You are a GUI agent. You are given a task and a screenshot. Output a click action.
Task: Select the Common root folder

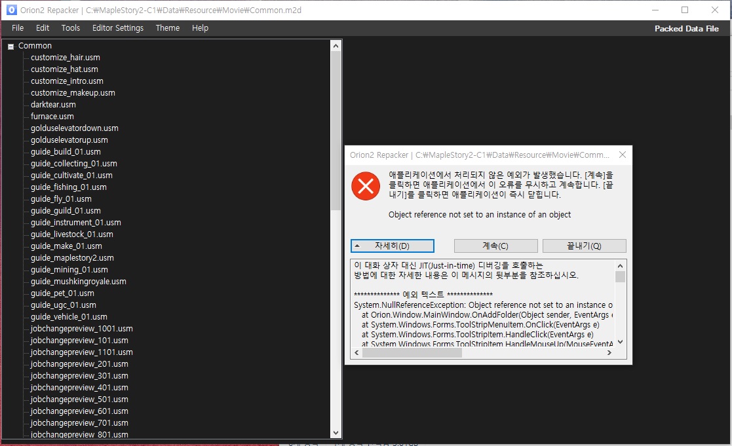[35, 46]
